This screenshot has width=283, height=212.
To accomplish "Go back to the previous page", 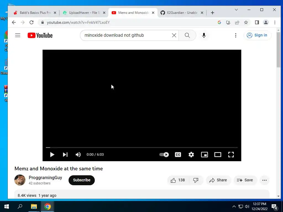I will point(14,22).
